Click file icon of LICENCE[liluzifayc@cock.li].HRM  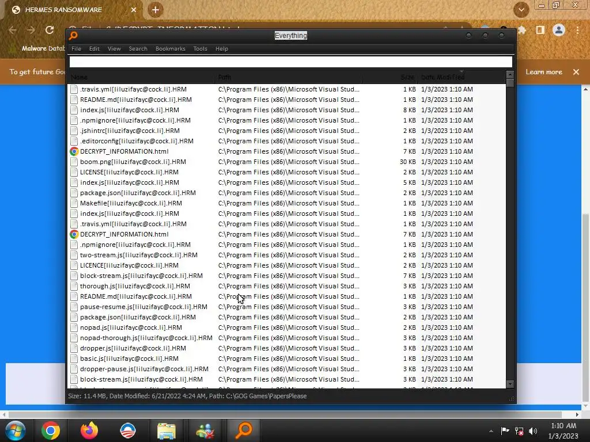point(74,265)
